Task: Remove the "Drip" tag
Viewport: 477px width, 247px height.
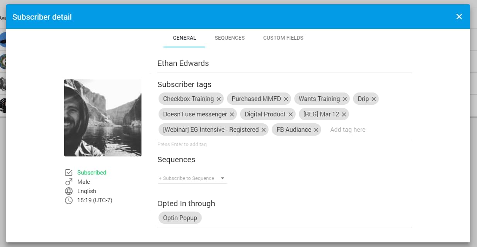Action: point(374,99)
